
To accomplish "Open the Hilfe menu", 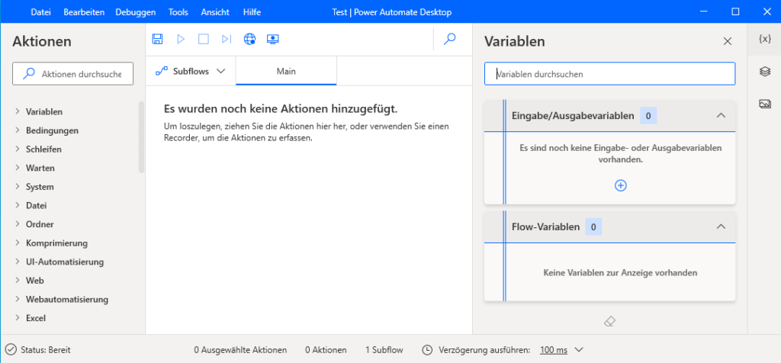I will point(252,12).
